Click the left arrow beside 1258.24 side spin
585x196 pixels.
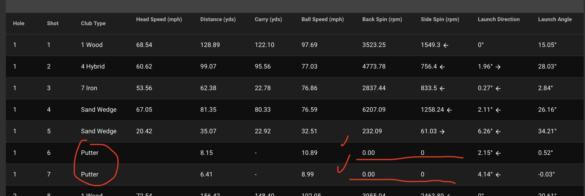coord(449,110)
